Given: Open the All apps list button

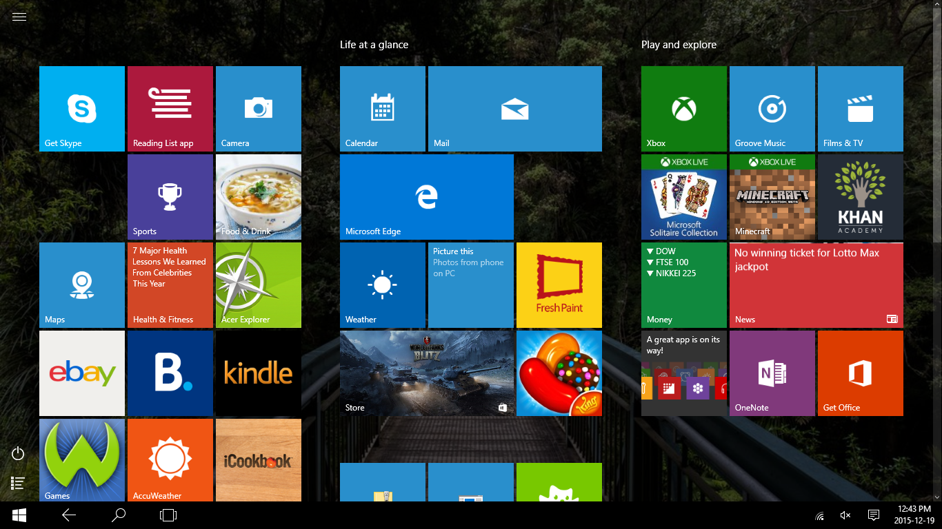Looking at the screenshot, I should [x=19, y=484].
